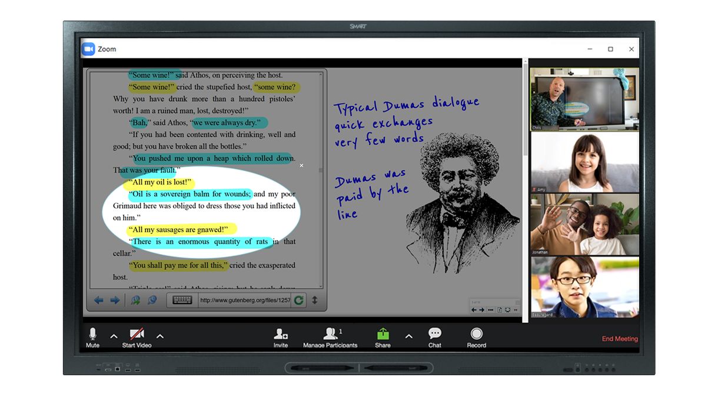The height and width of the screenshot is (404, 718).
Task: Start video with the camera button
Action: point(137,335)
